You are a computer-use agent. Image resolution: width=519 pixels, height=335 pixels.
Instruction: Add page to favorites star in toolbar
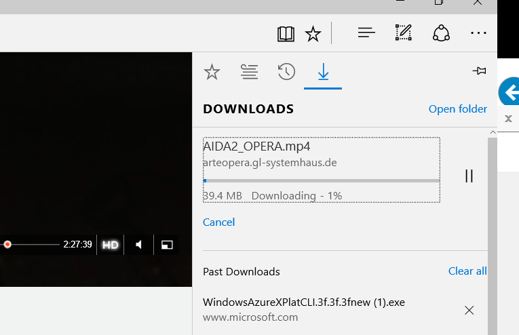(x=313, y=33)
